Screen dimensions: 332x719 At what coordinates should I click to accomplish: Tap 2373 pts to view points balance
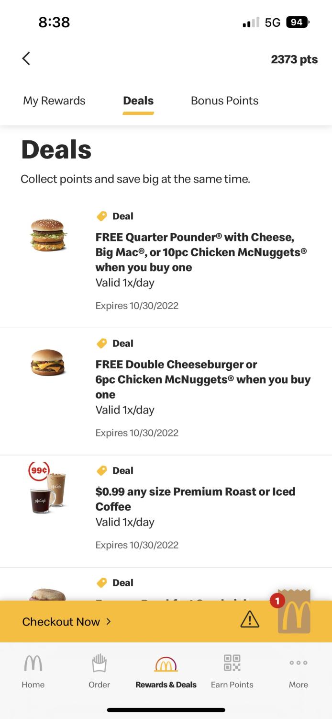[x=294, y=59]
